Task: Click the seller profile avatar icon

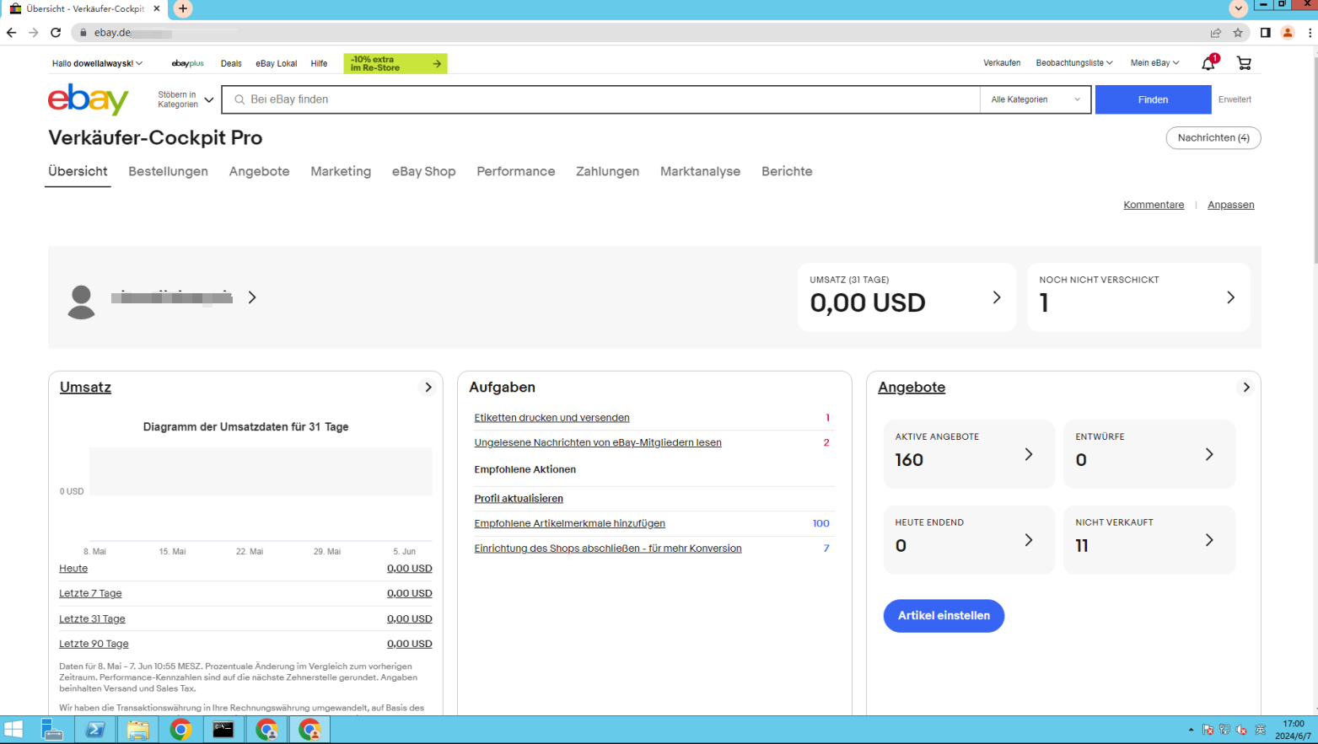Action: coord(81,302)
